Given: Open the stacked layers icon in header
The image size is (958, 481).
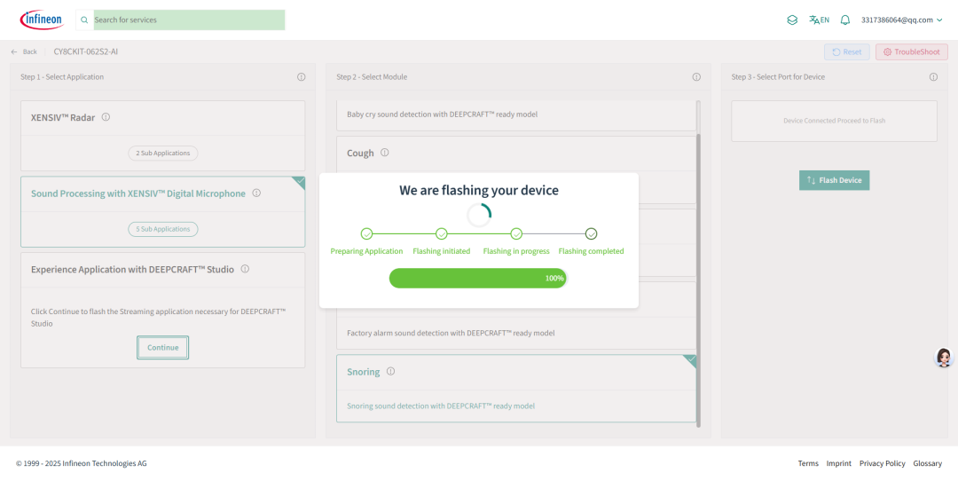Looking at the screenshot, I should (x=792, y=20).
